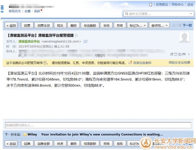Go to 邮箱首页 mailbox home

tap(15, 11)
